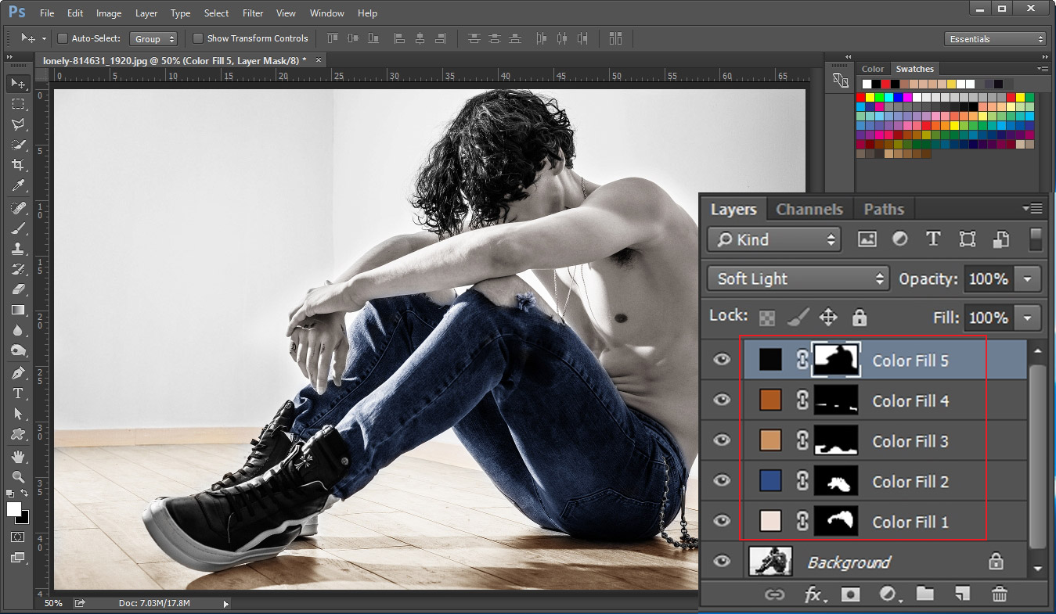Open the layer style fx menu
Image resolution: width=1056 pixels, height=614 pixels.
(x=814, y=594)
